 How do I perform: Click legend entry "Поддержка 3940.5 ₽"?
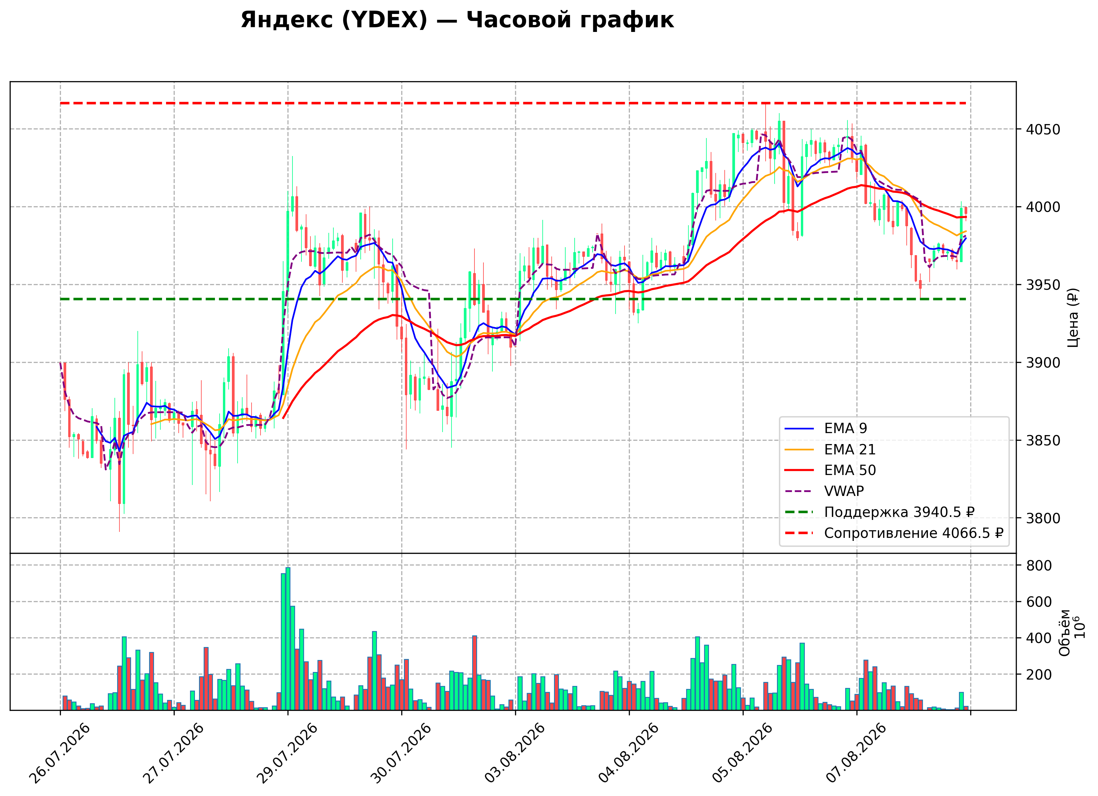[879, 512]
